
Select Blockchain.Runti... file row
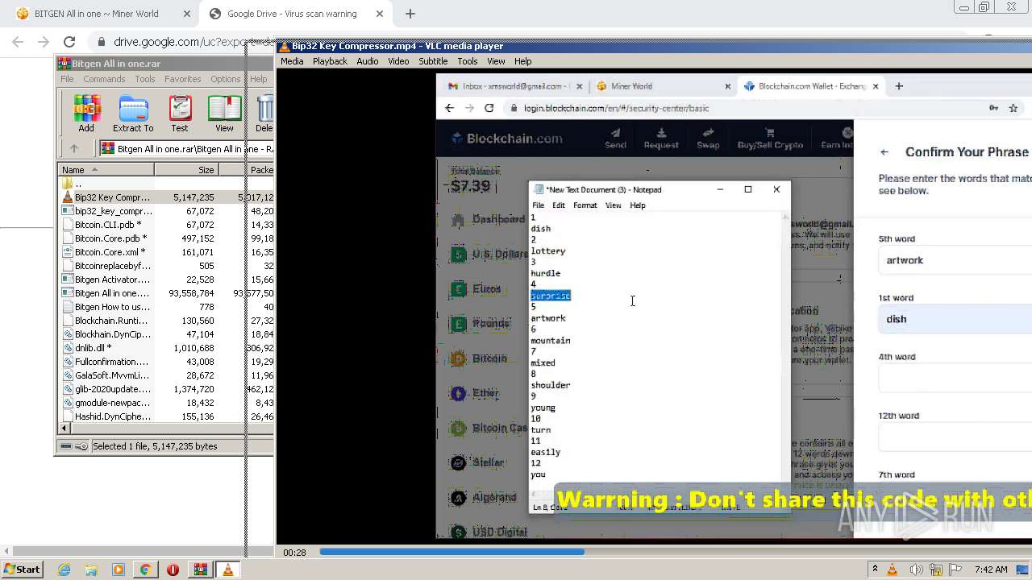168,321
